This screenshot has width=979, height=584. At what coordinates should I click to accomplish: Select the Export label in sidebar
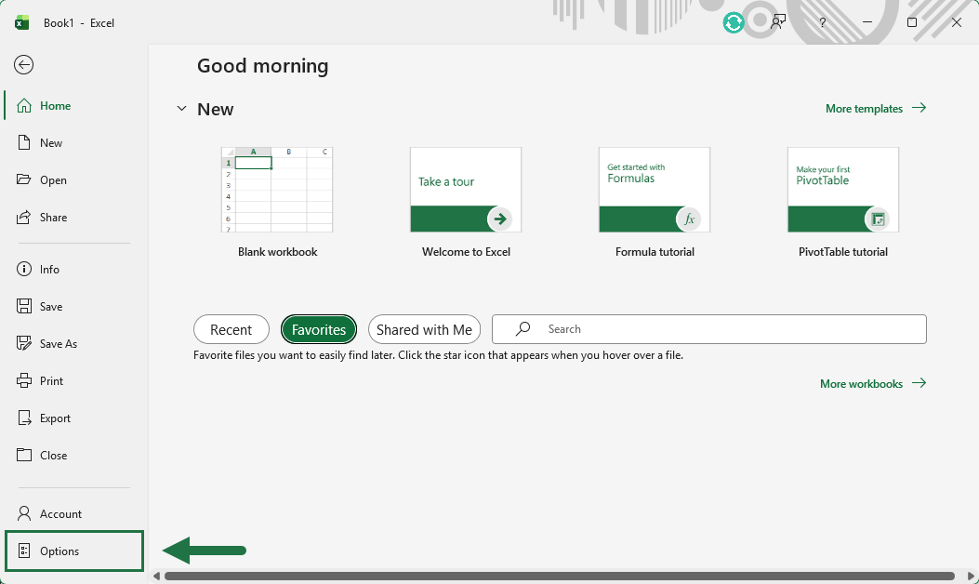[55, 418]
